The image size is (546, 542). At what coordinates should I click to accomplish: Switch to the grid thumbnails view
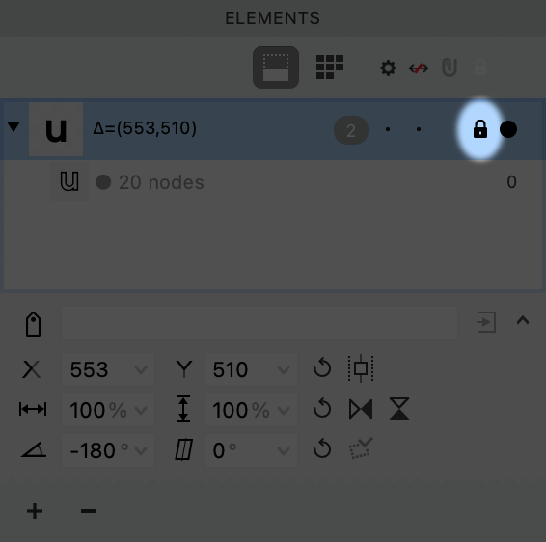[329, 67]
